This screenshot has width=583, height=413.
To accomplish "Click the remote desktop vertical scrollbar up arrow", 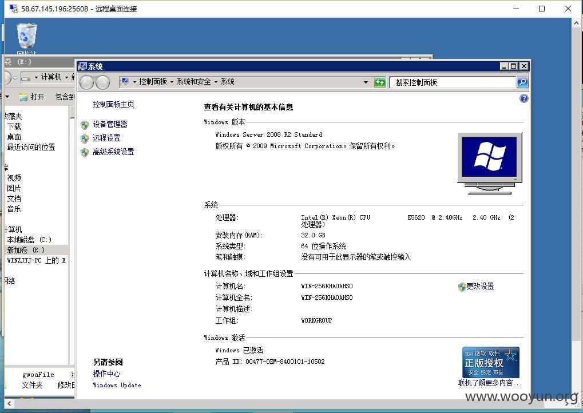I will 577,22.
